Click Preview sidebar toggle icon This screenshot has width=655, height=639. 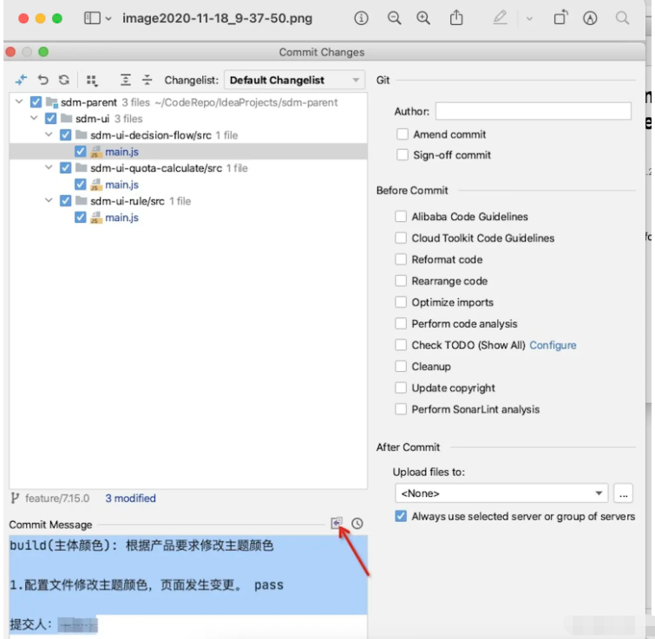pos(92,18)
